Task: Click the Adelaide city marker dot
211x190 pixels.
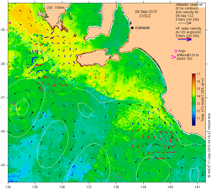Action: (132, 28)
